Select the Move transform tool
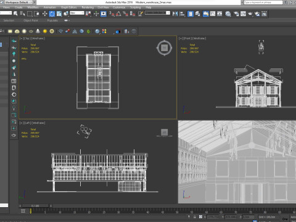Viewport: 296px width, 222px height. 44,14
